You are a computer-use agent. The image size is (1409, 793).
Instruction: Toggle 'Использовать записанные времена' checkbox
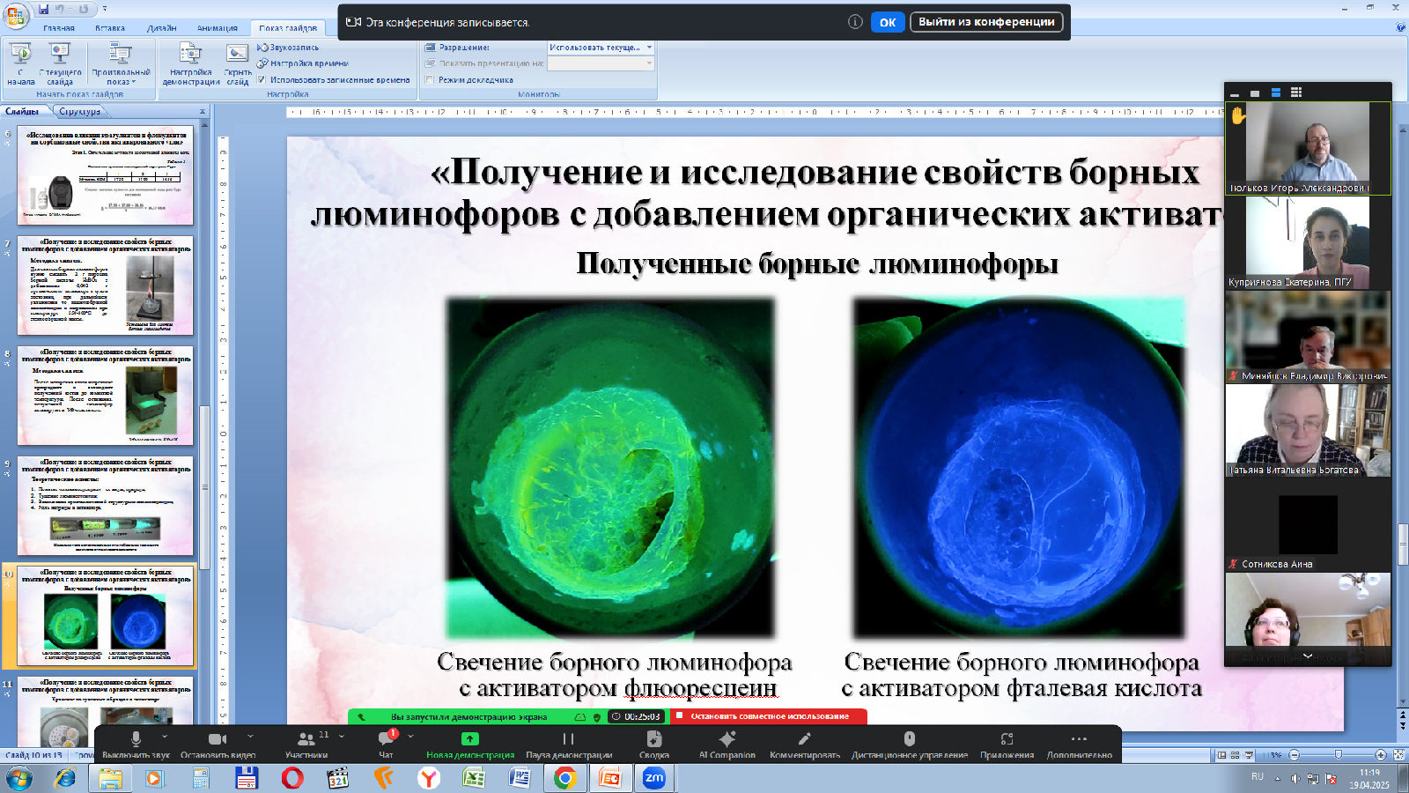coord(262,79)
